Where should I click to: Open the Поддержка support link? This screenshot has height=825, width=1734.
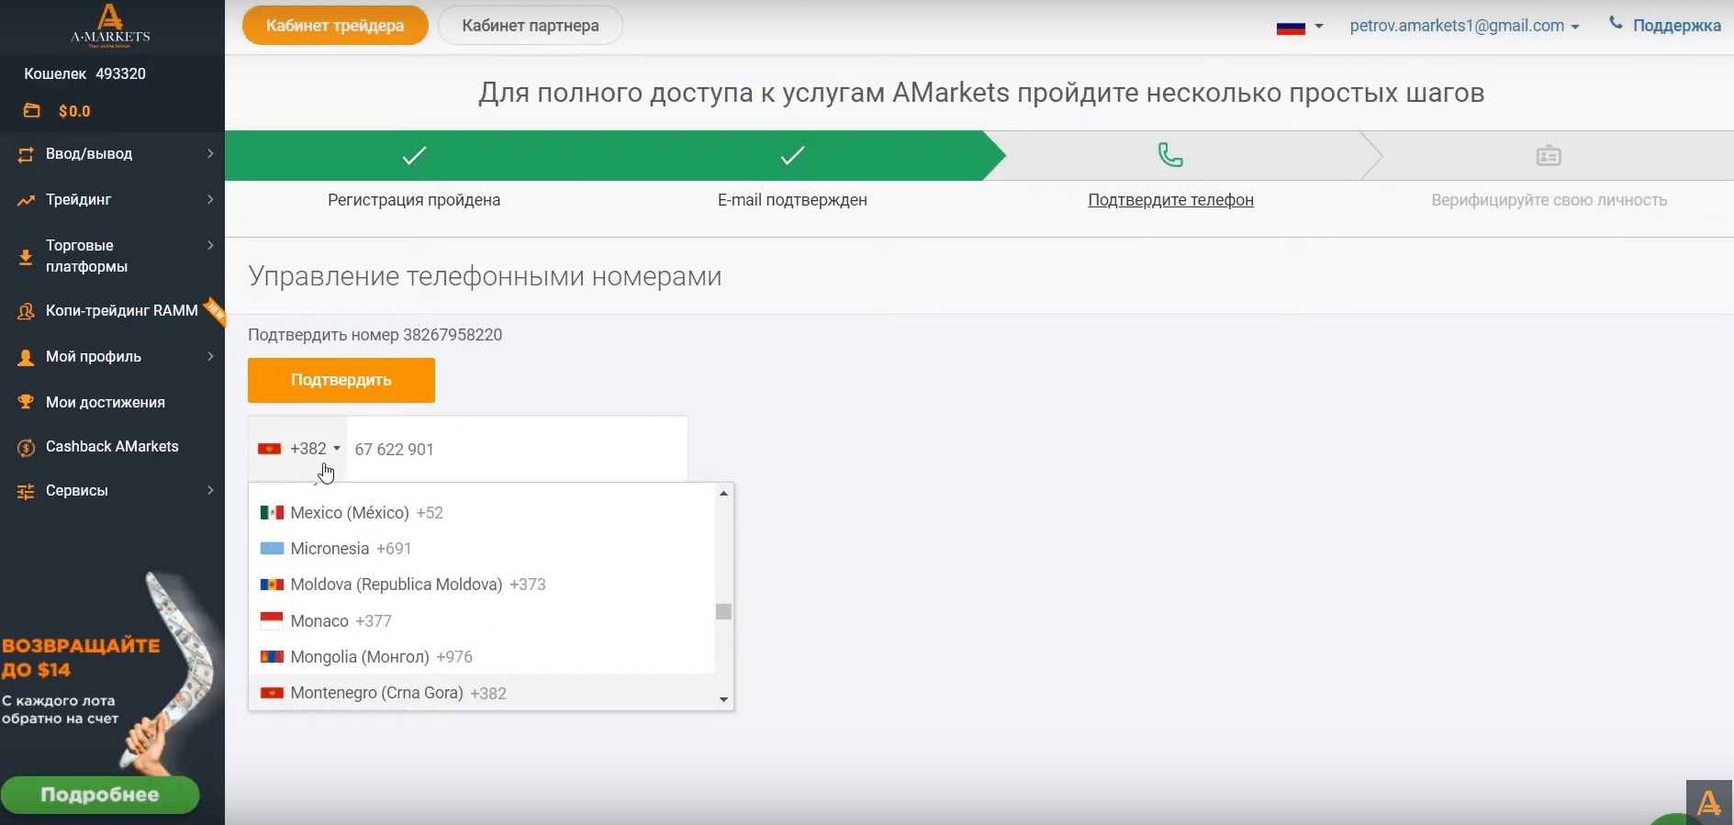tap(1676, 26)
